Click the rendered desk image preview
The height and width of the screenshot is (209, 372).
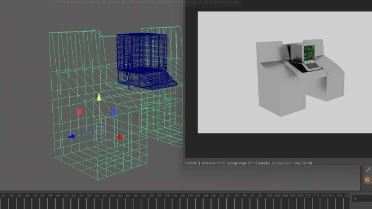285,72
